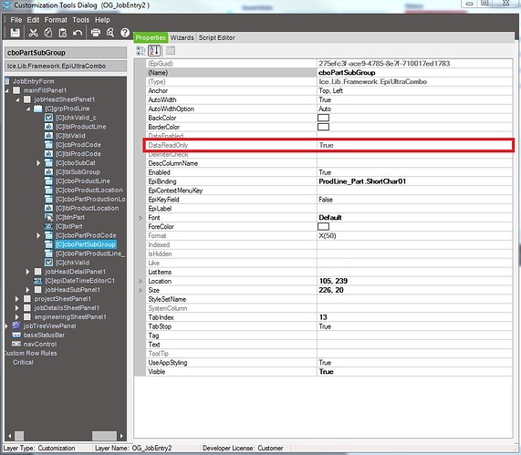Click the Undo arrow icon
Image resolution: width=521 pixels, height=455 pixels.
pos(78,33)
